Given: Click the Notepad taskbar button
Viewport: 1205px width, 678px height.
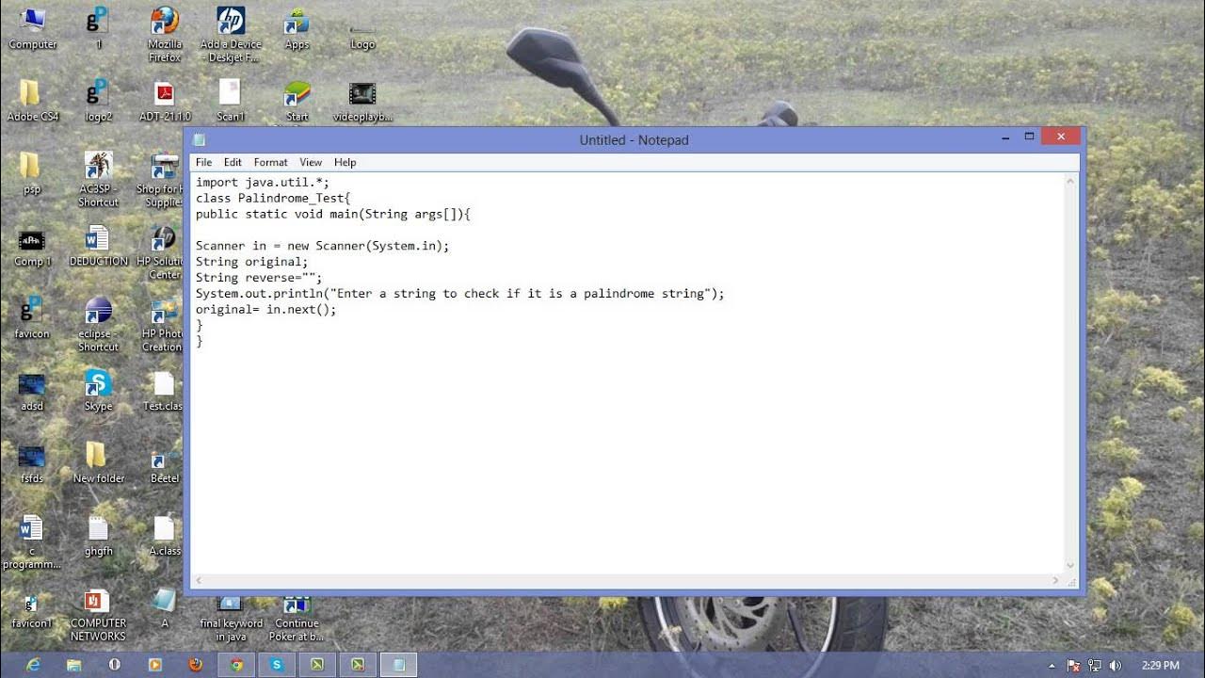Looking at the screenshot, I should [x=399, y=664].
